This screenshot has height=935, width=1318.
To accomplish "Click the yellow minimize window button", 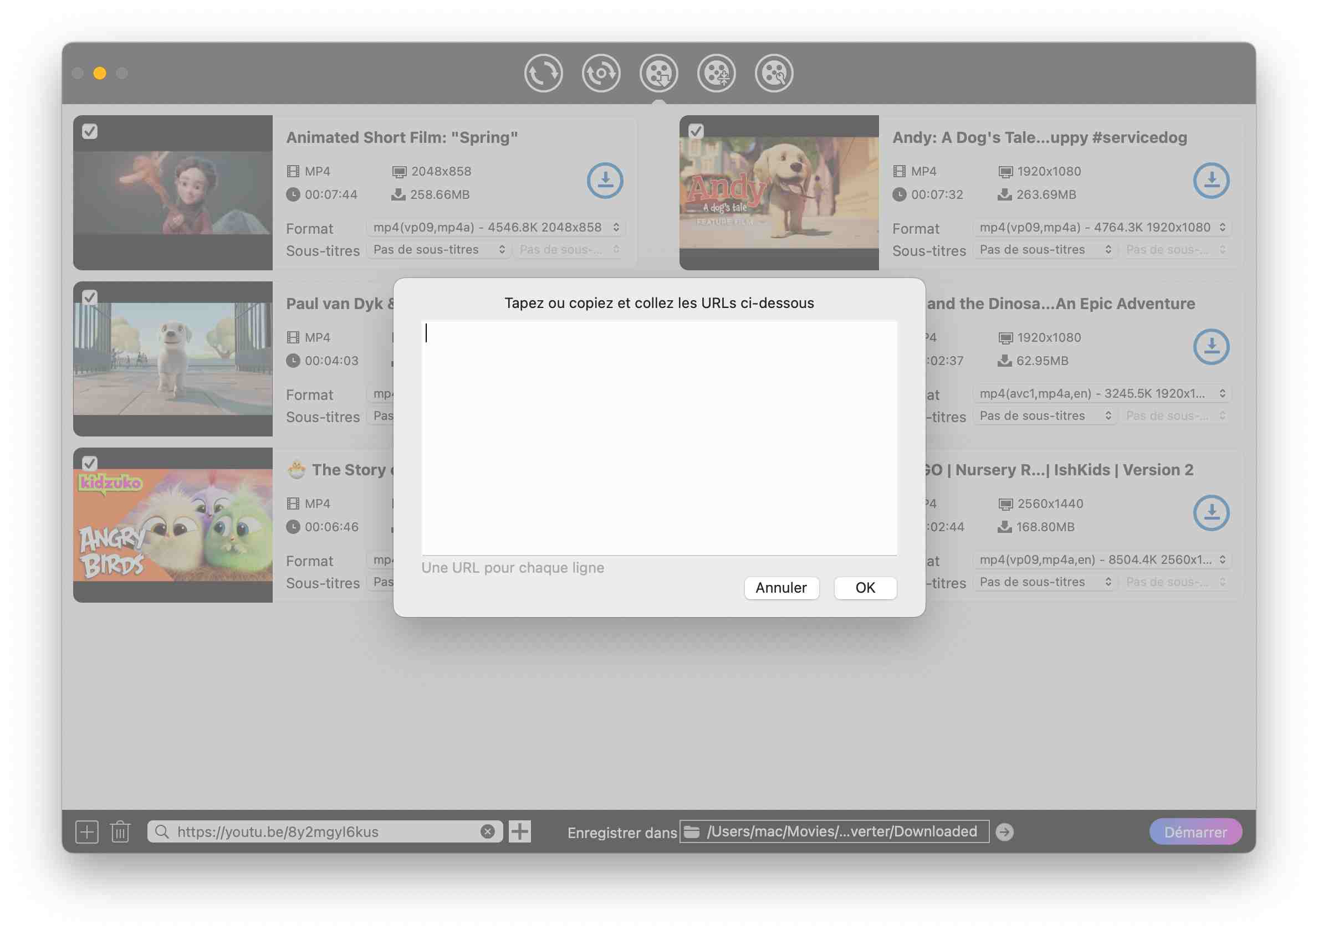I will click(100, 73).
